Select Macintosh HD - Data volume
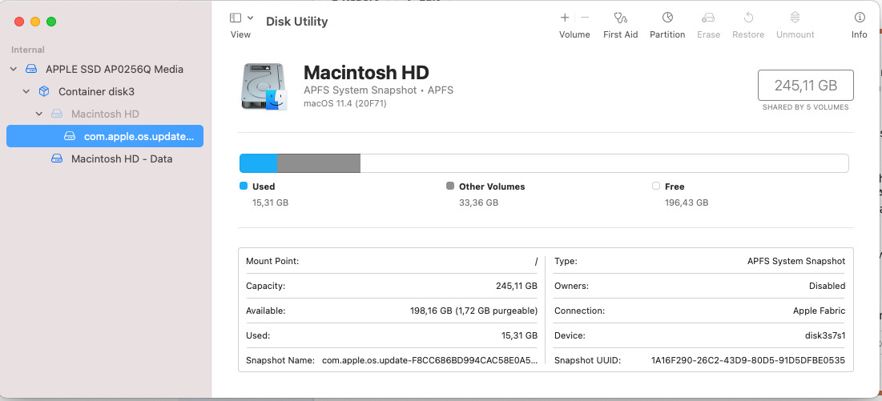 (x=122, y=159)
